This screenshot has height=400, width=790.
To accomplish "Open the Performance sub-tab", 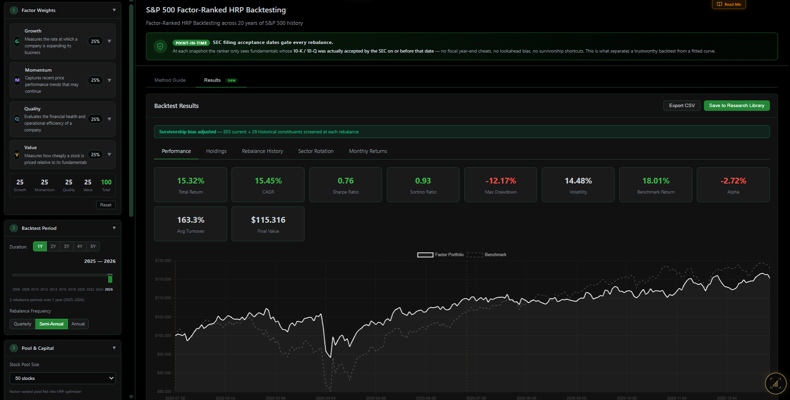I will [176, 151].
